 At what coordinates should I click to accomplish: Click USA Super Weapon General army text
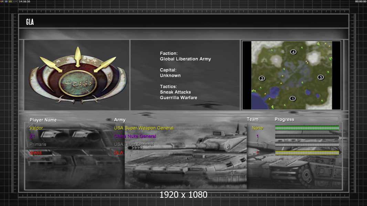(x=144, y=128)
